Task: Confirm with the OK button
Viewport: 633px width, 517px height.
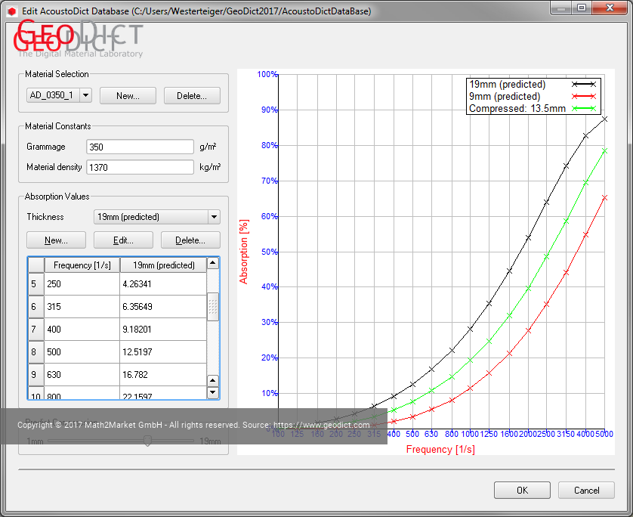Action: [522, 490]
